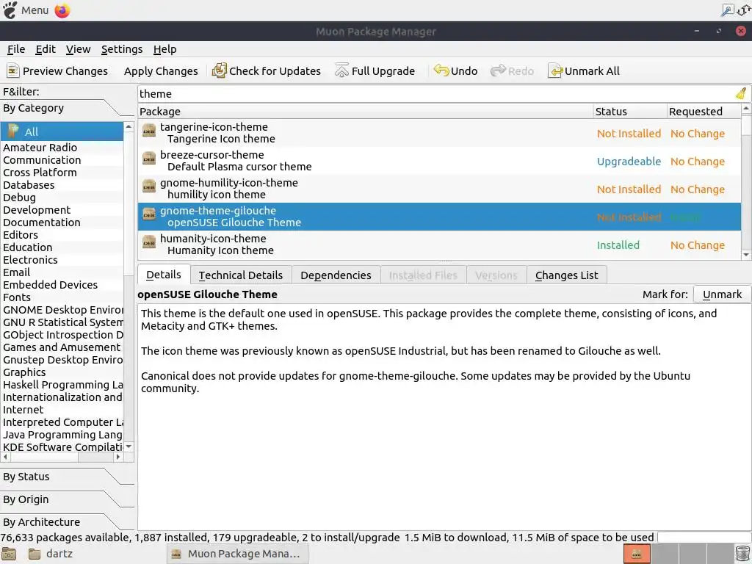Viewport: 752px width, 564px height.
Task: Expand the By Architecture filter section
Action: (x=67, y=522)
